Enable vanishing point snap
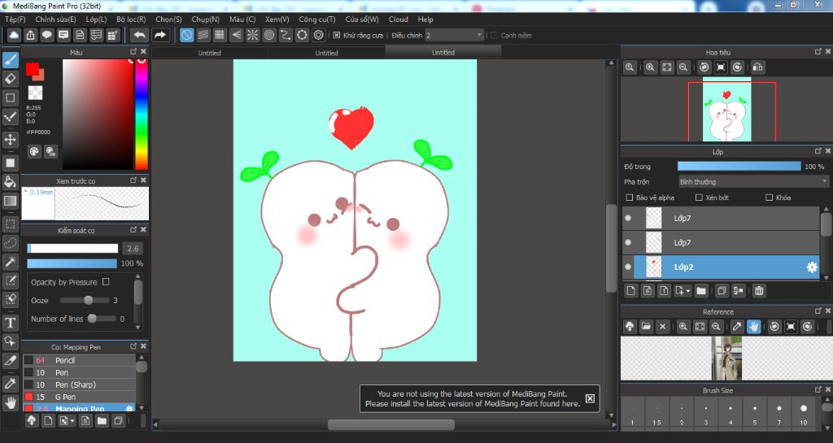 coord(237,35)
